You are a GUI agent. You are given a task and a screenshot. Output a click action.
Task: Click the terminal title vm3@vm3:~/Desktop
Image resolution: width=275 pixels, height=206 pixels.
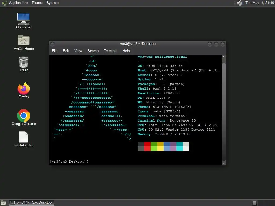click(x=138, y=44)
